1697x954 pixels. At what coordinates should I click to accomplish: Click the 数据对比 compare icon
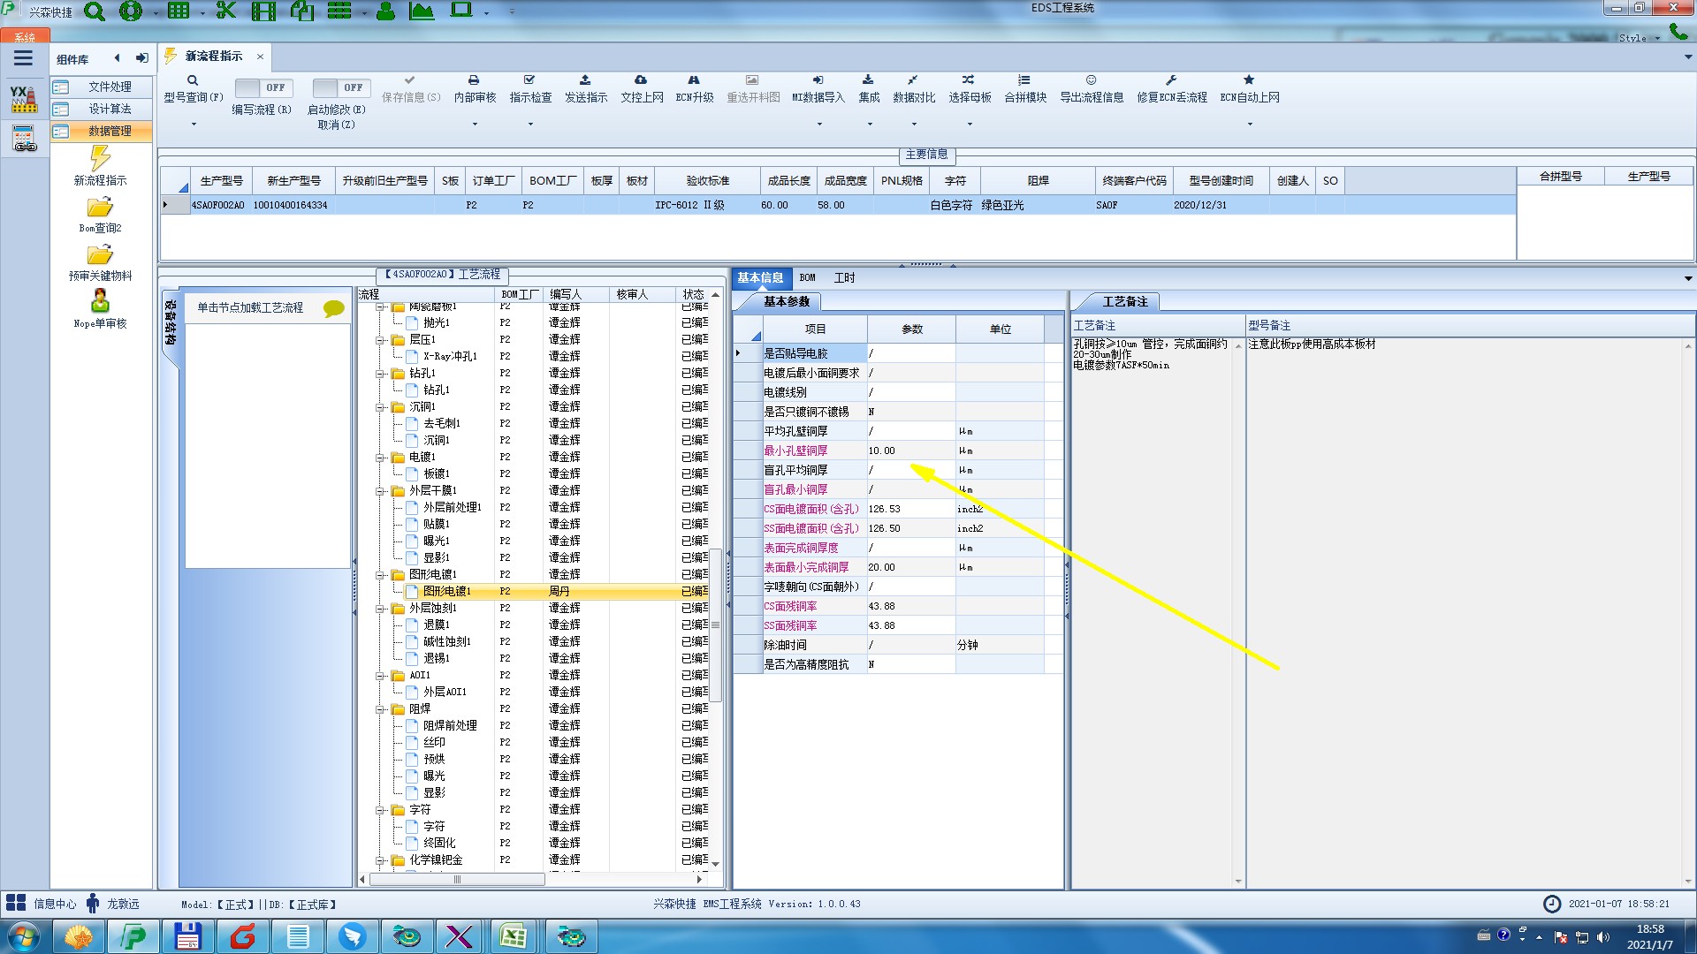[913, 80]
